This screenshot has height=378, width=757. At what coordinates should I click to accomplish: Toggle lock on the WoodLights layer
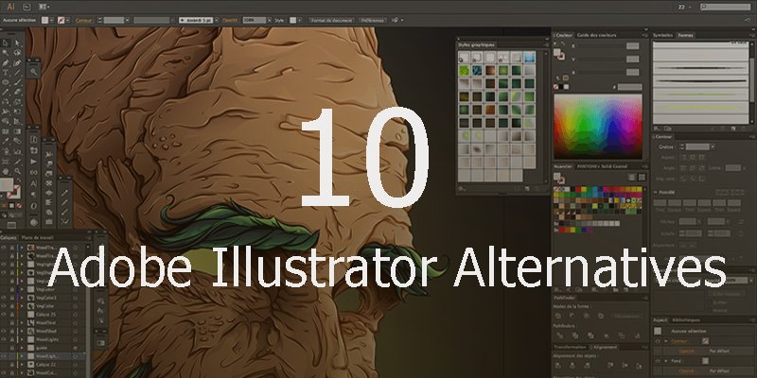(x=11, y=339)
